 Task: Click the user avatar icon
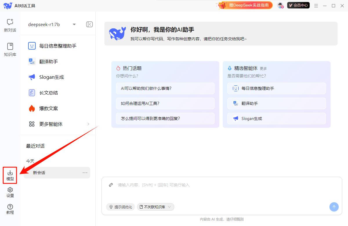280,6
